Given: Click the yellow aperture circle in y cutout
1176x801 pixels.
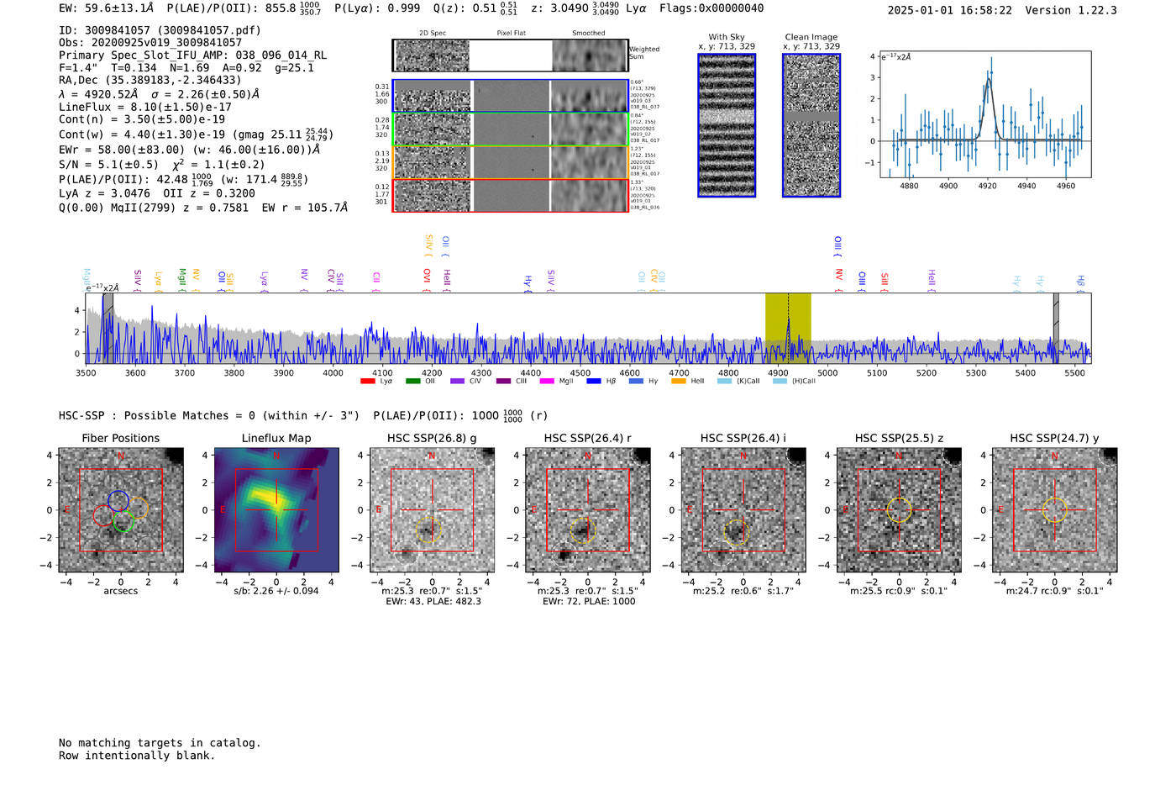Looking at the screenshot, I should pos(1055,509).
